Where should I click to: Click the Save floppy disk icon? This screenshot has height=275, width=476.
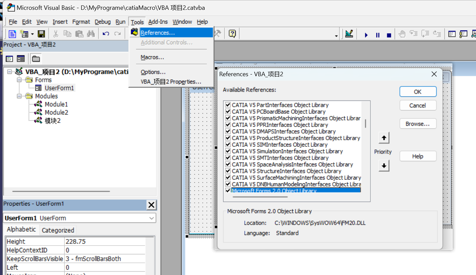click(41, 34)
